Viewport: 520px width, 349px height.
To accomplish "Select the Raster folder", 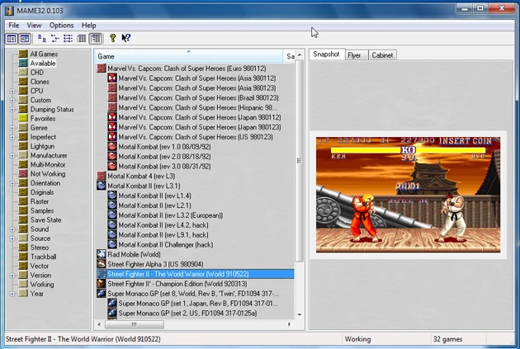I will (40, 201).
